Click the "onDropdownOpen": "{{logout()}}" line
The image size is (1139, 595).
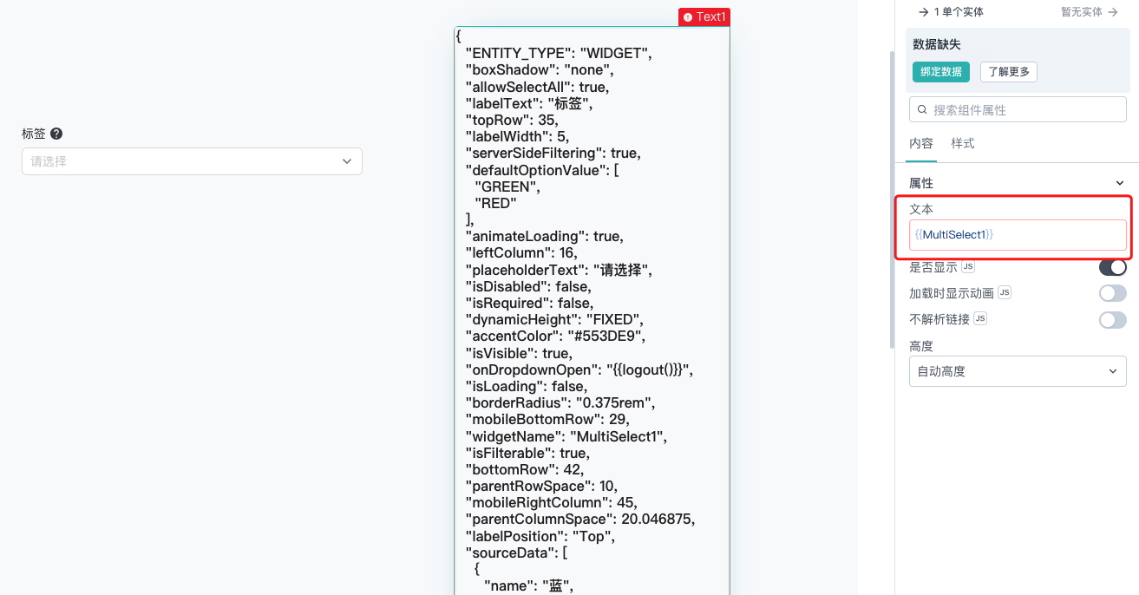click(x=580, y=370)
